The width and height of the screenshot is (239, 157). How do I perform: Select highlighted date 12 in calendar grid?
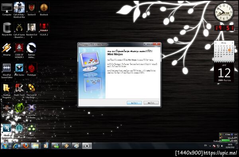coord(229,50)
